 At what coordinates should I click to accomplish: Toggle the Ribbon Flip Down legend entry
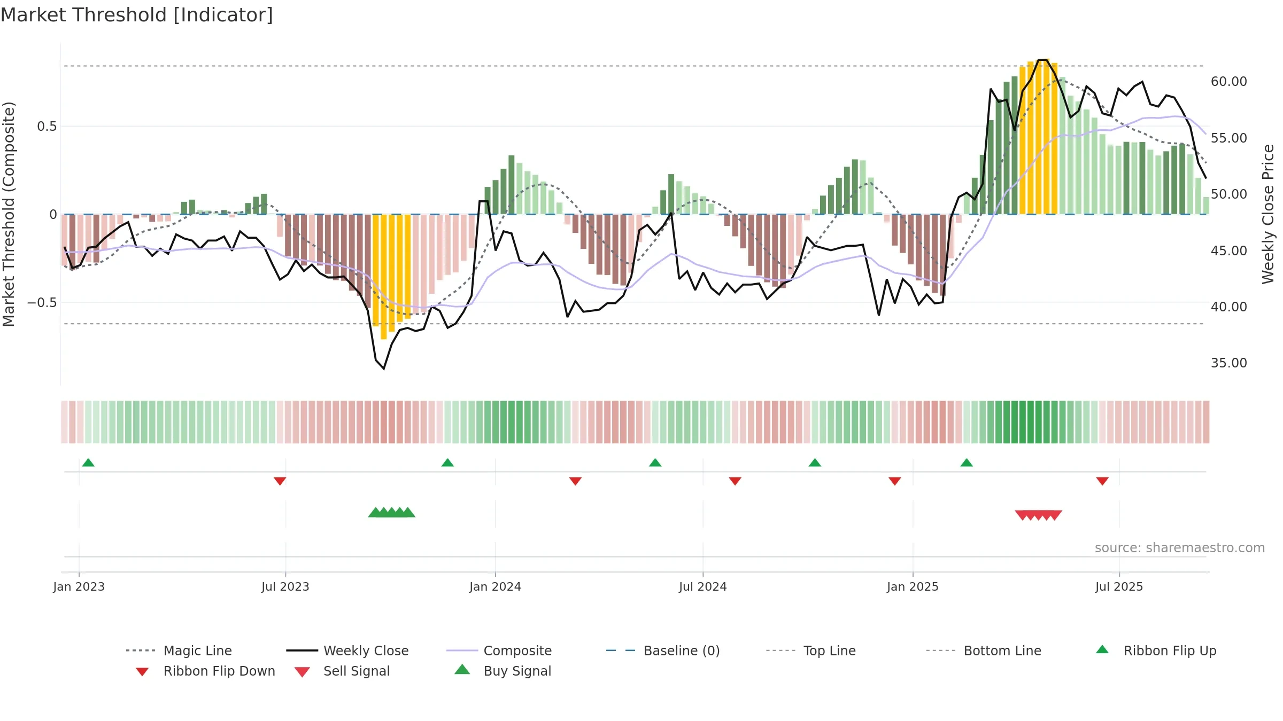click(x=205, y=671)
